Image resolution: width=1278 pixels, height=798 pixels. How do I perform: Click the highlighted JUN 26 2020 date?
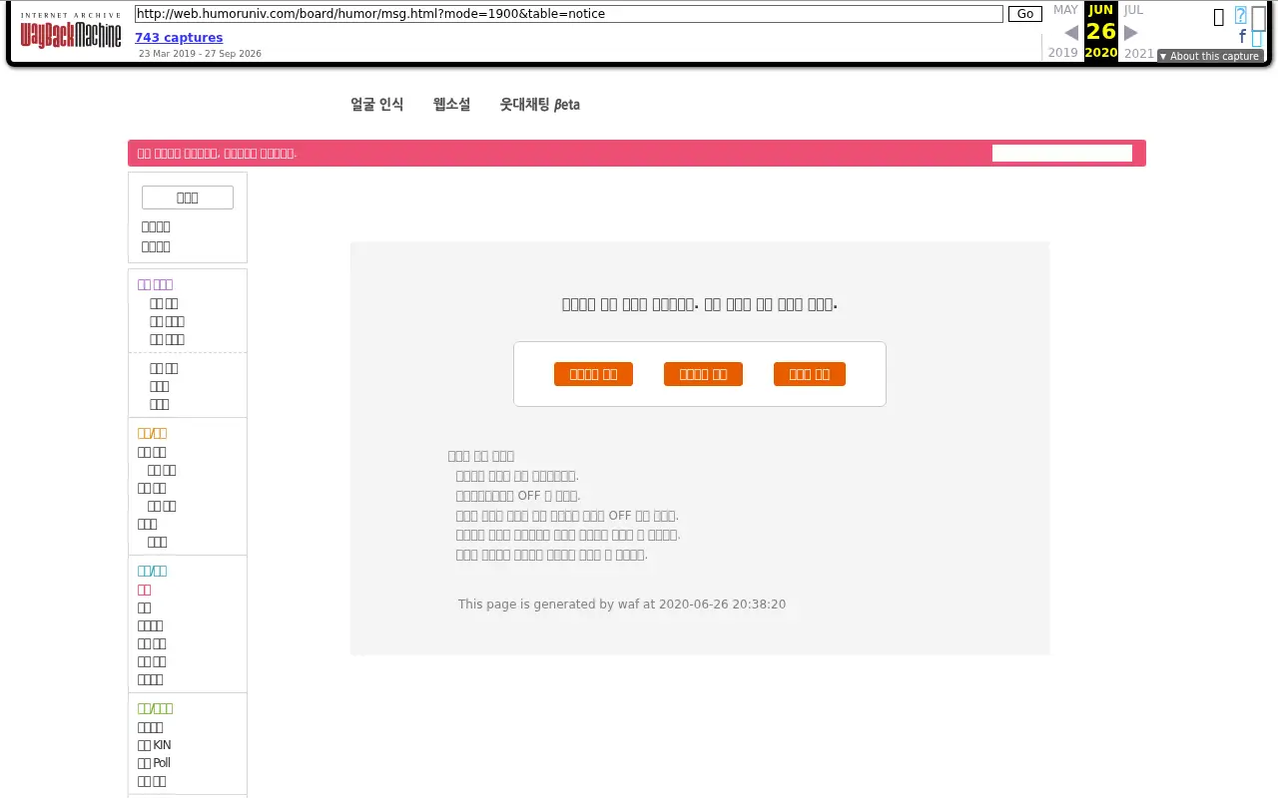click(1101, 31)
